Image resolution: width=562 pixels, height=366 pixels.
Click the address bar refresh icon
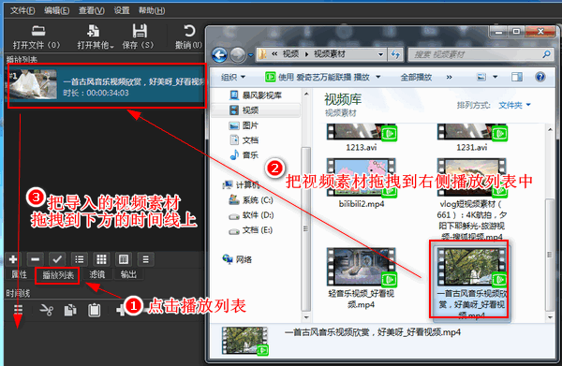(x=395, y=55)
